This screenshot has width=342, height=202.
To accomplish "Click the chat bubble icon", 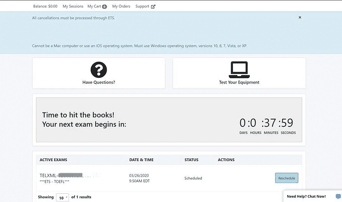I will pos(338,196).
